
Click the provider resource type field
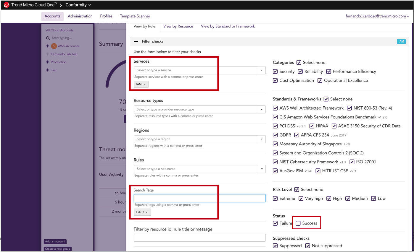[x=196, y=110]
